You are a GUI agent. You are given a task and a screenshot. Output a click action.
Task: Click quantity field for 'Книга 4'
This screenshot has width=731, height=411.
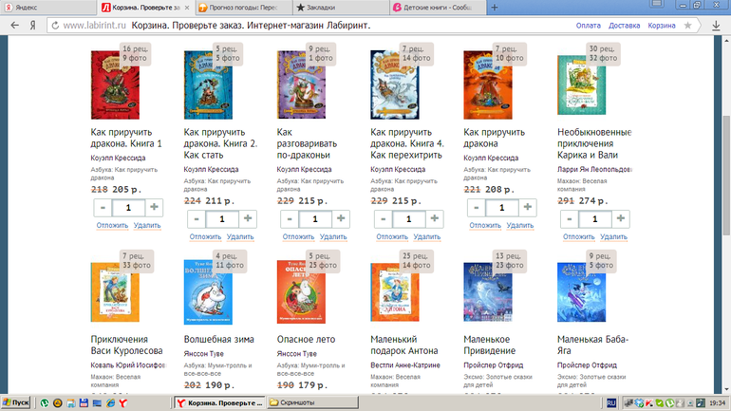click(x=407, y=218)
